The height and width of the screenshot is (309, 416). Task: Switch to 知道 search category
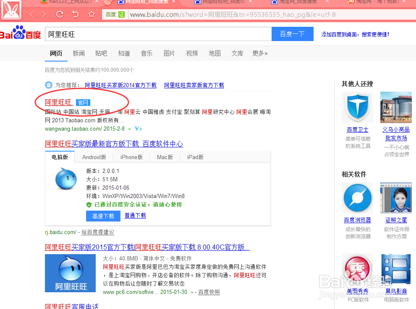coord(124,53)
